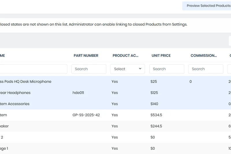Click the Commission search field

pos(206,69)
